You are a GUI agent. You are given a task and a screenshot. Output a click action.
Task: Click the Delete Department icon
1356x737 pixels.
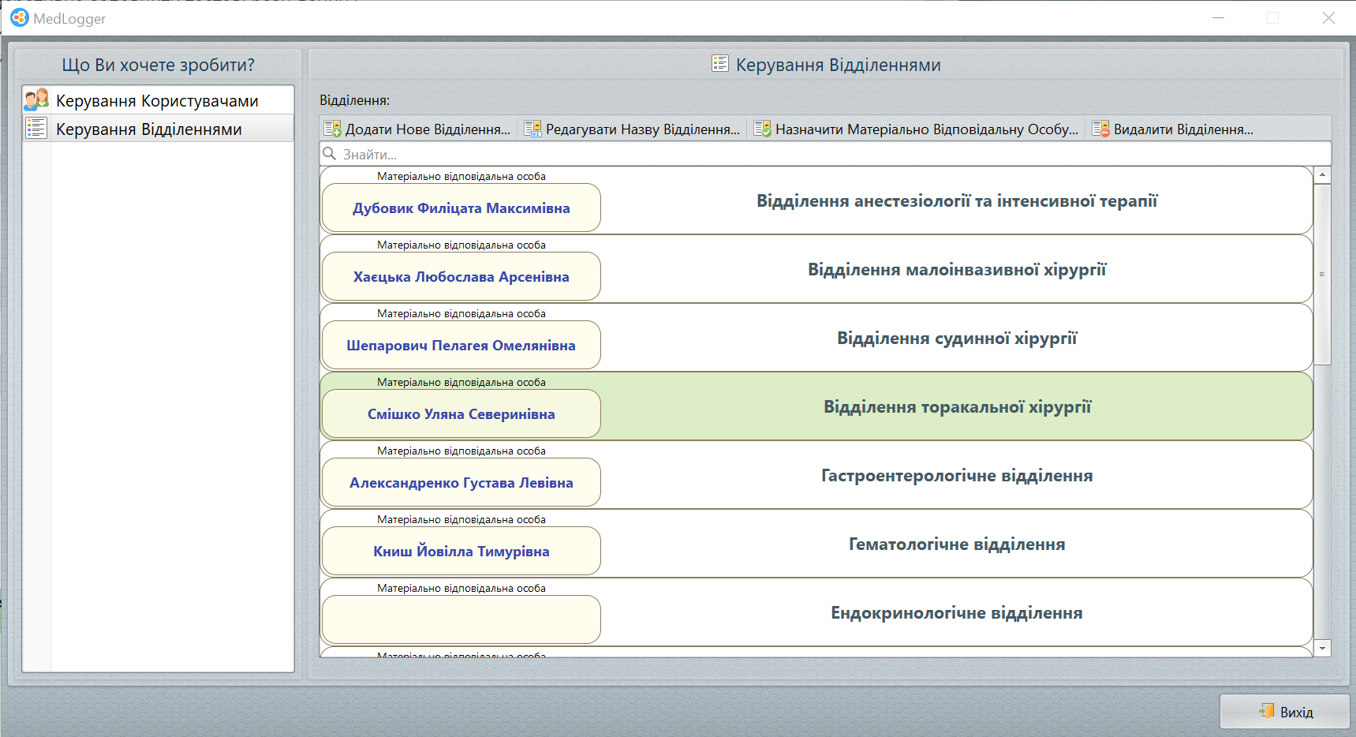(1100, 129)
